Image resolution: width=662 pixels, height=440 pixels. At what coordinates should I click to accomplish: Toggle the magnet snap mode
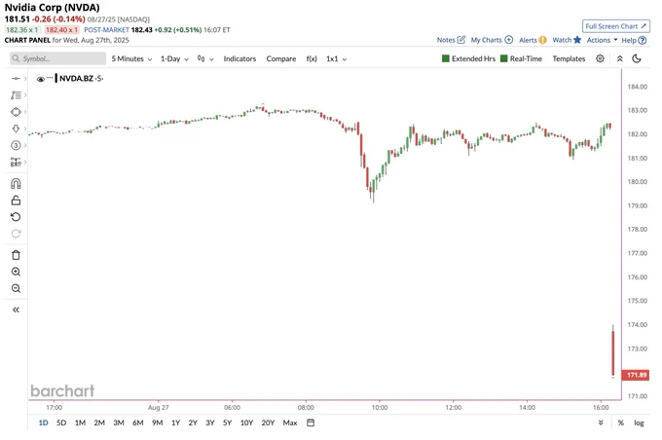pyautogui.click(x=16, y=184)
